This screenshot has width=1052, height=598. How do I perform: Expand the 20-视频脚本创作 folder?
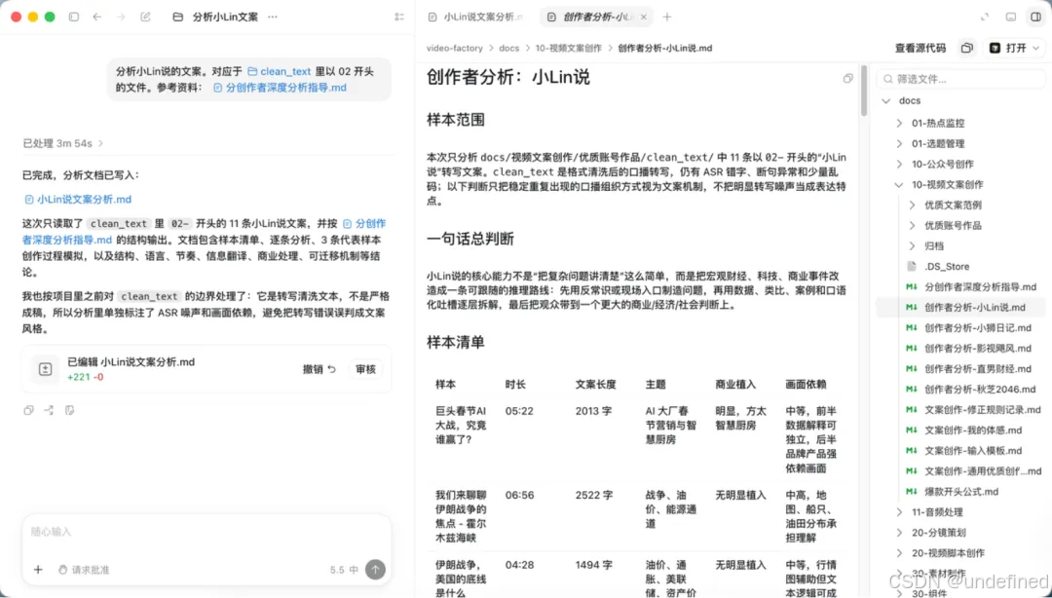coord(900,553)
